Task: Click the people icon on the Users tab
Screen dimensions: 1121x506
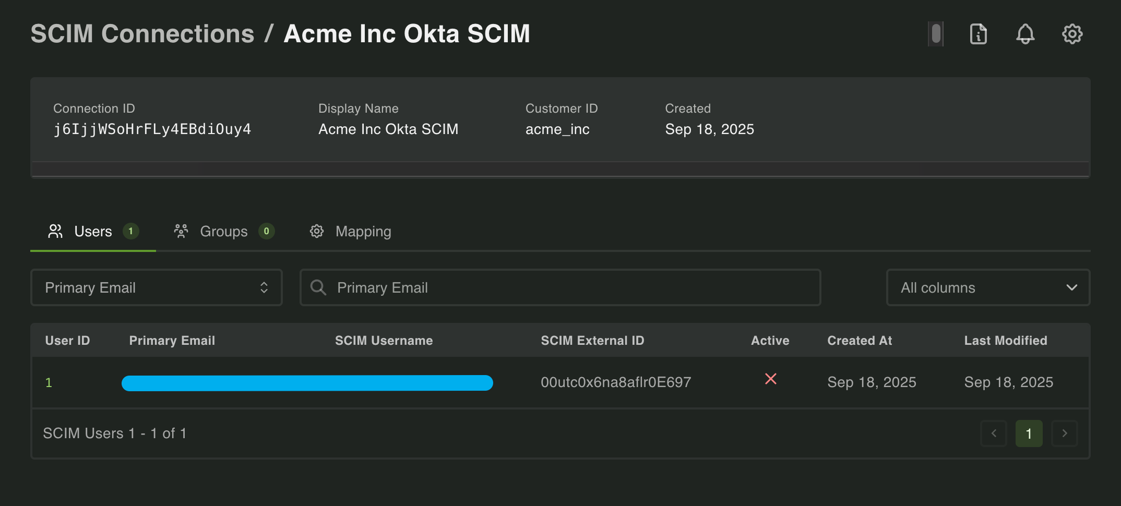Action: coord(55,231)
